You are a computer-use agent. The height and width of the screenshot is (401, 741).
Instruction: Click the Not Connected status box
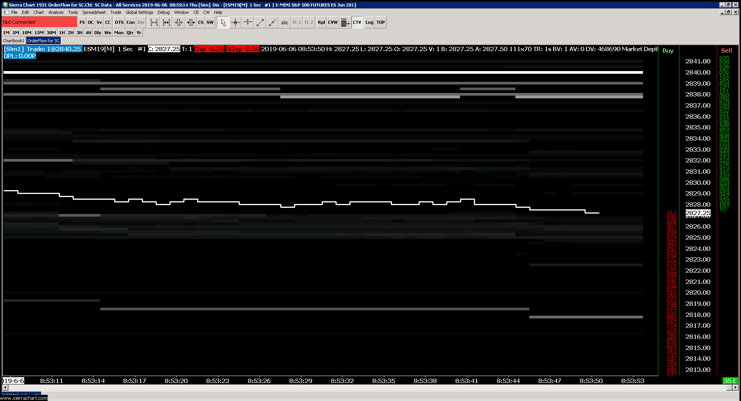click(40, 22)
